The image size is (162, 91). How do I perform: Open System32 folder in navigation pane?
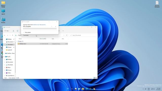pos(9,50)
